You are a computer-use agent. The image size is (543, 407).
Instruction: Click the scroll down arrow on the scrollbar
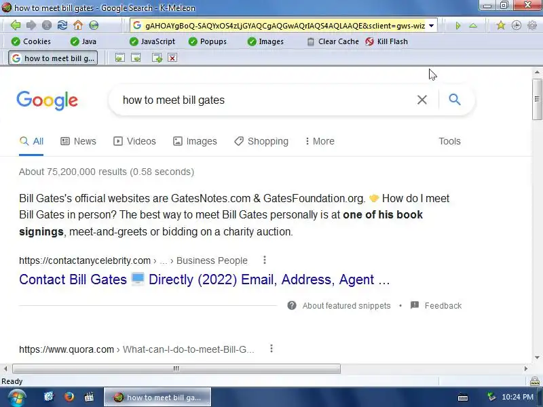(537, 357)
